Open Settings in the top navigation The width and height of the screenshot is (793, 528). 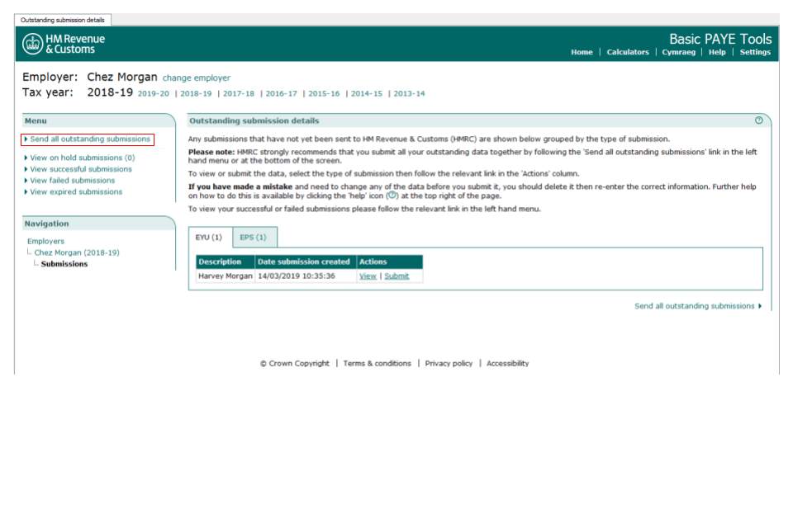pos(755,52)
